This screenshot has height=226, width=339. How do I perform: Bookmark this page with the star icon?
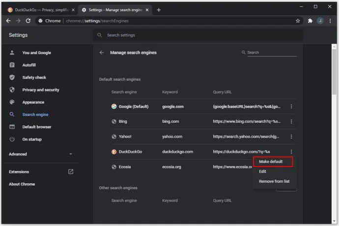point(298,21)
